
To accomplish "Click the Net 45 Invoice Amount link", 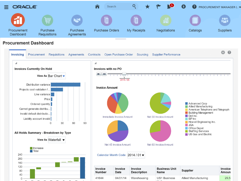I will [x=117, y=145].
